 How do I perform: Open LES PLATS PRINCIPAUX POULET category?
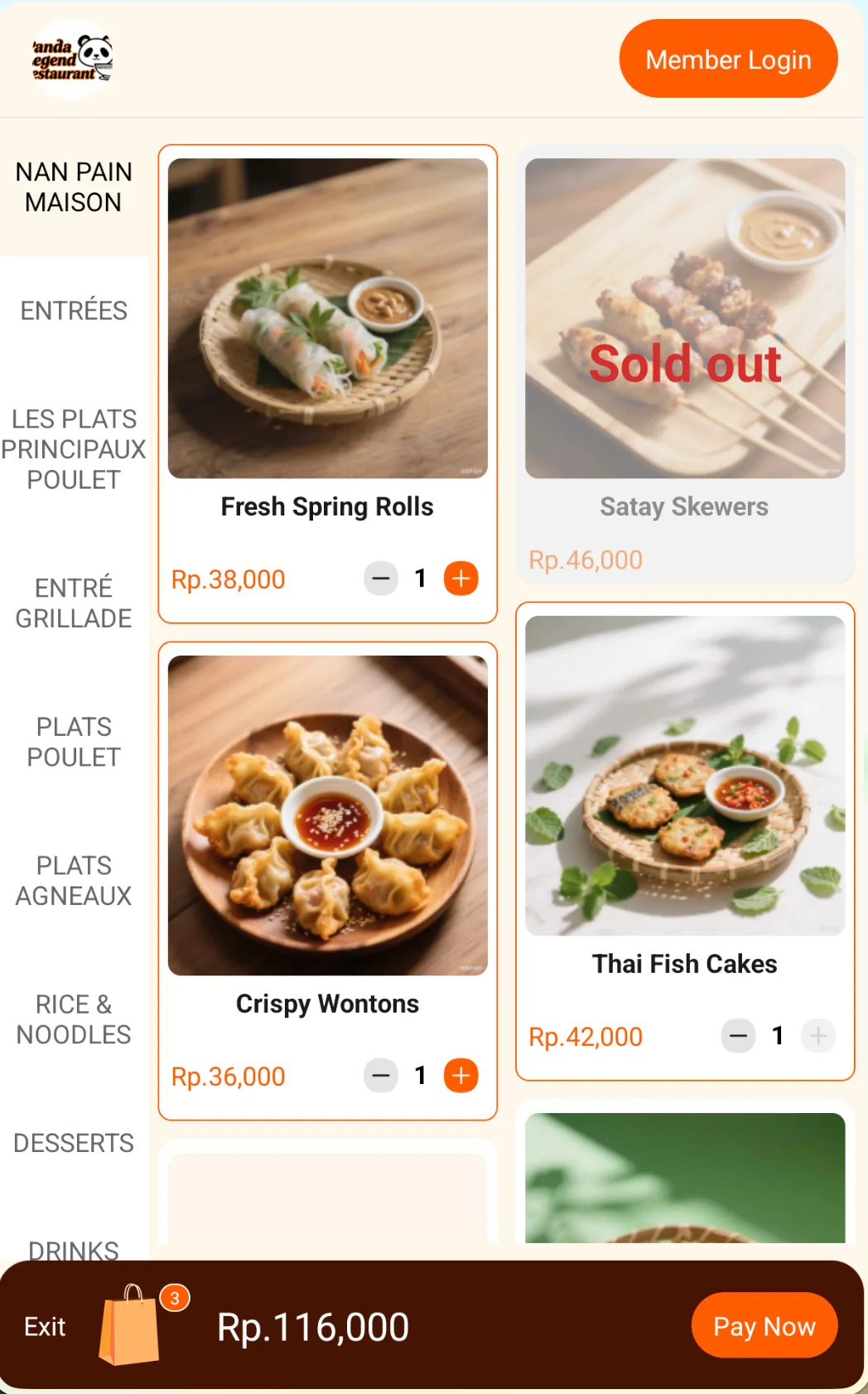(x=74, y=449)
